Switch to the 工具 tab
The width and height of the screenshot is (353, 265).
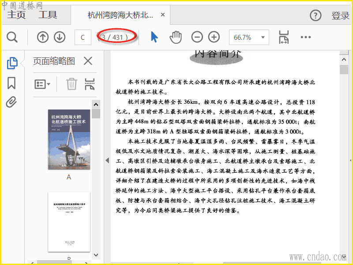point(48,15)
